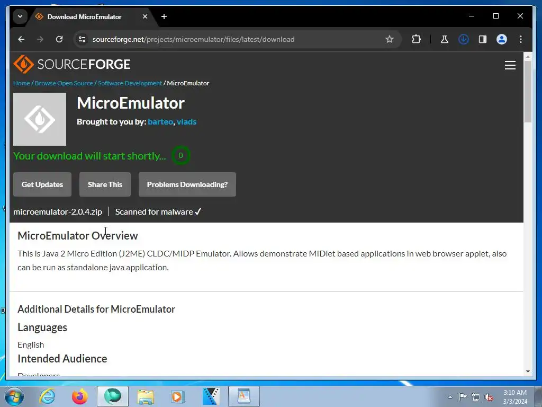Open Chrome Labs flask icon

(445, 39)
